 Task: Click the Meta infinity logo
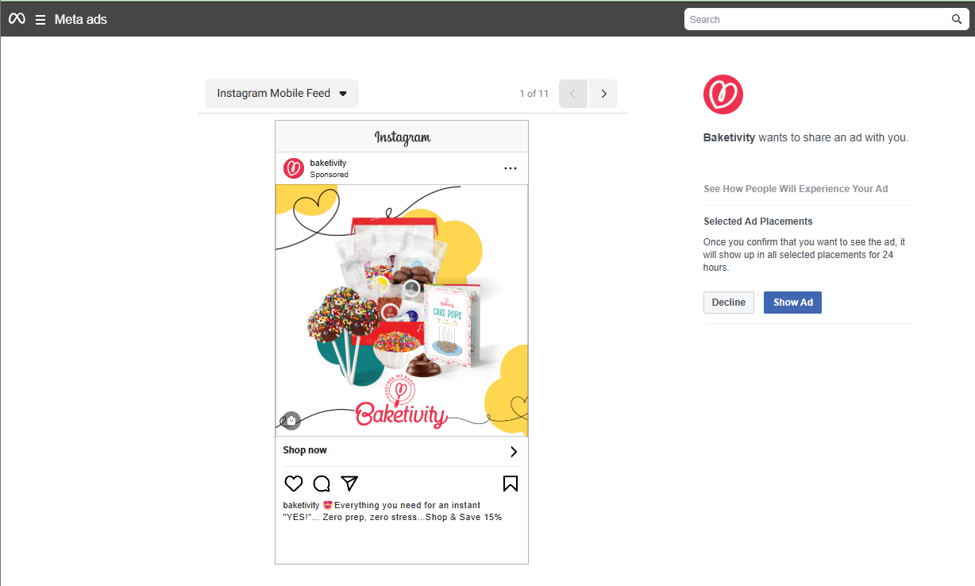17,19
